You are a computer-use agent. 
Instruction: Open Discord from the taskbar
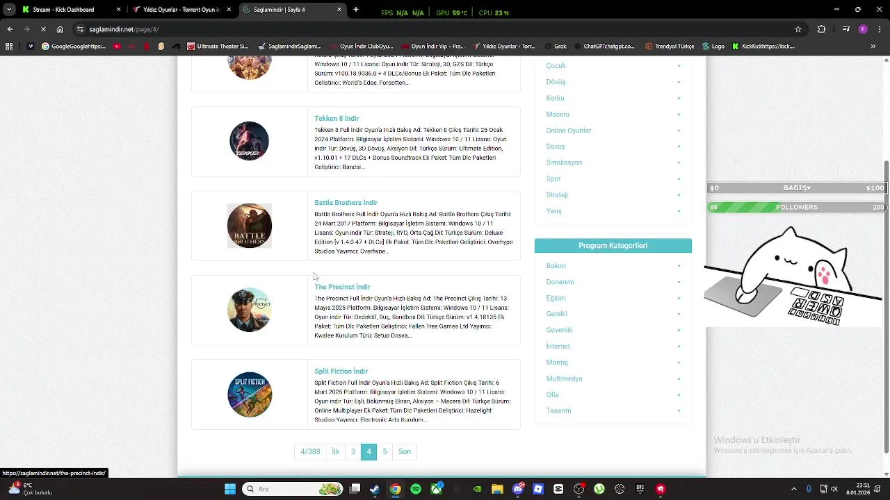click(x=517, y=489)
